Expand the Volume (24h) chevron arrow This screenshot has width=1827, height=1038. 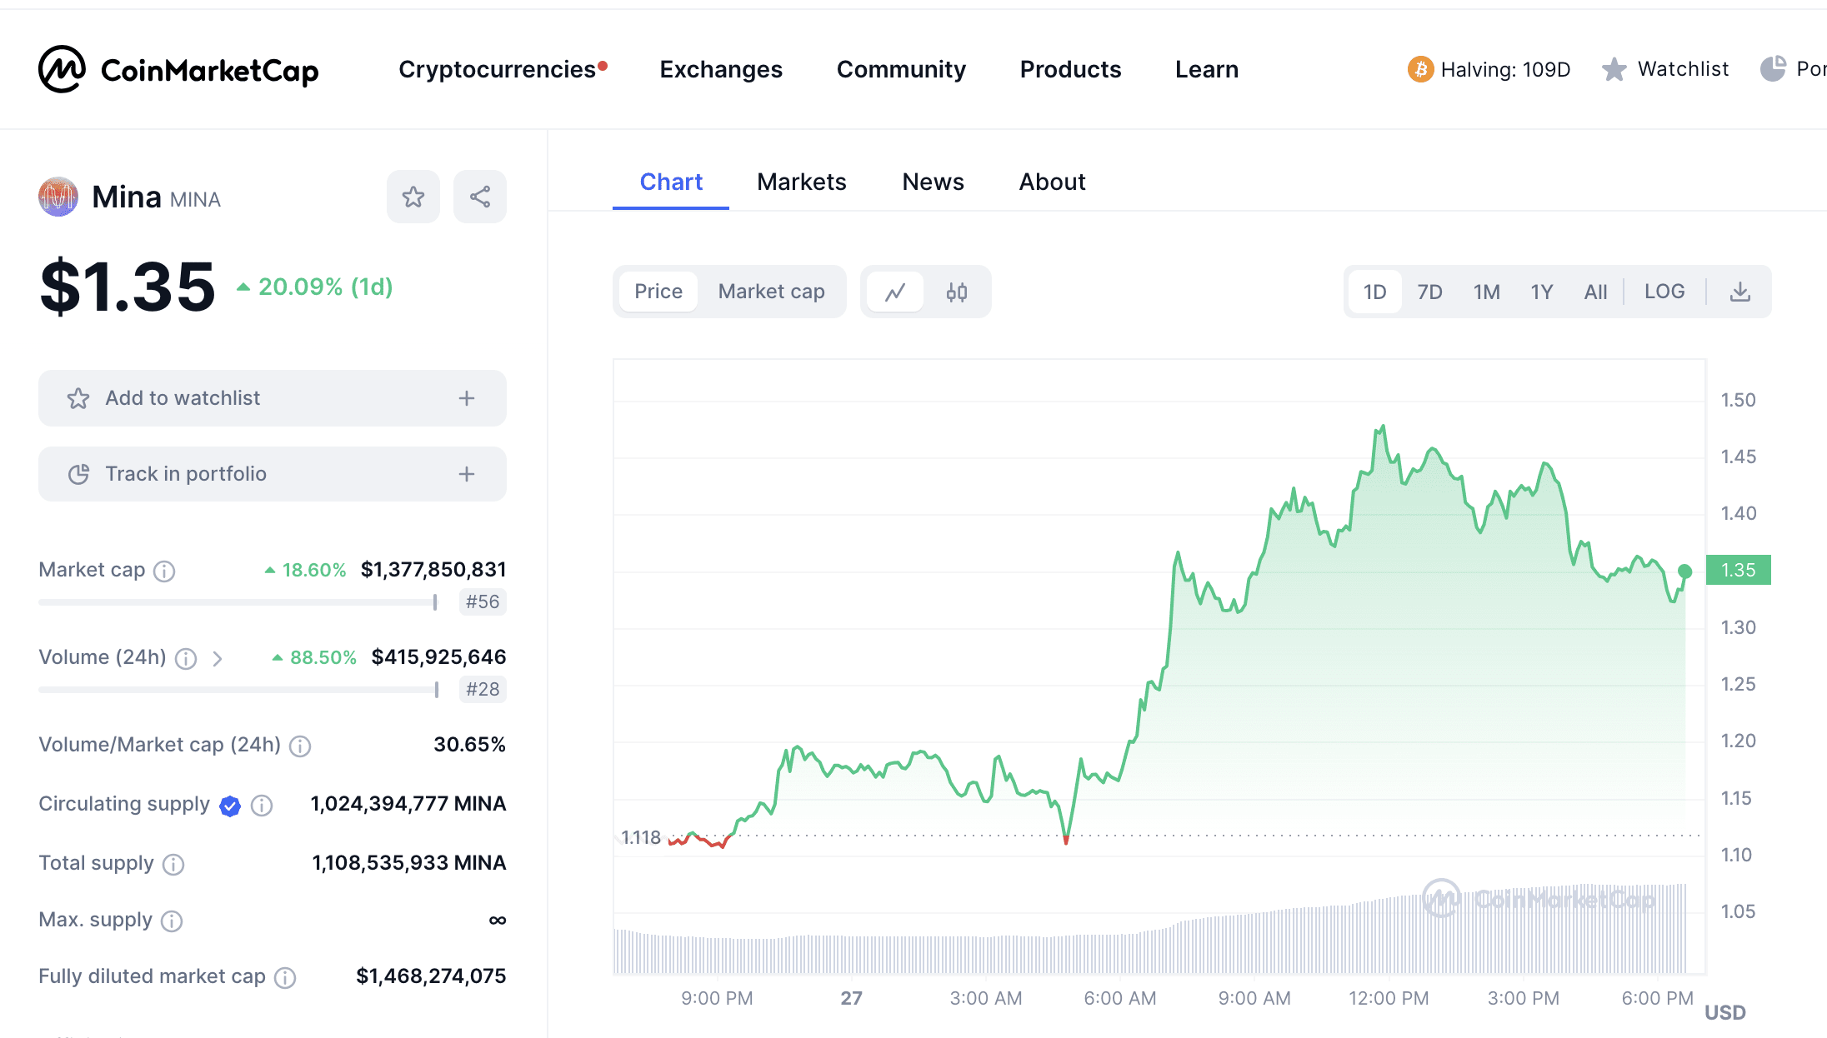218,659
